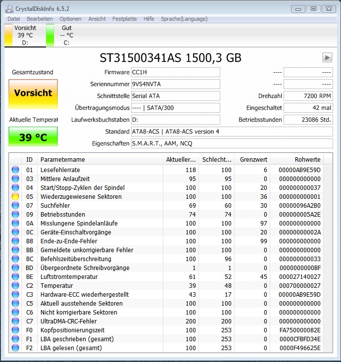This screenshot has width=341, height=362.
Task: Click the Seriennummer field 9VS4NVTA
Action: point(176,84)
